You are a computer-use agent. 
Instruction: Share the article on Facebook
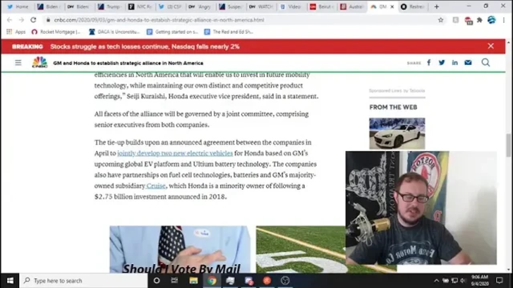428,62
